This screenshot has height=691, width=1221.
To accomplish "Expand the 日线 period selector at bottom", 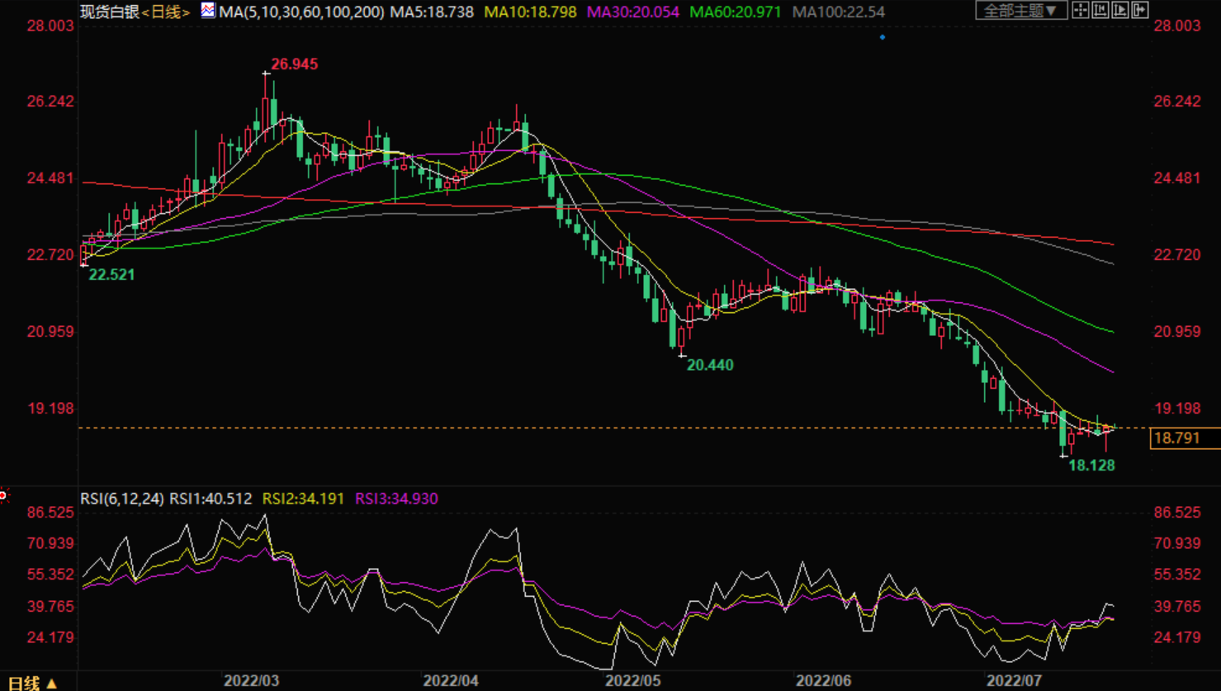I will coord(31,683).
